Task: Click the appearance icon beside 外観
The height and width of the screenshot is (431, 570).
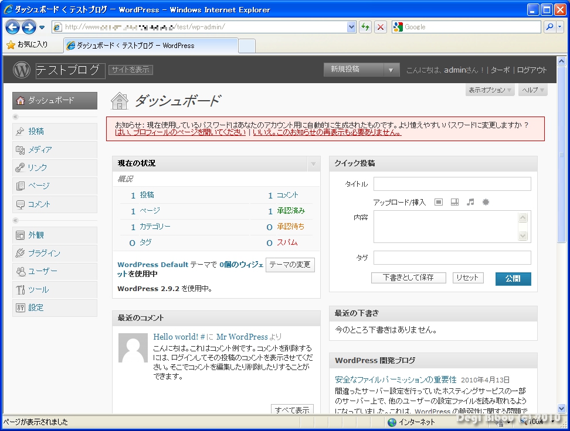Action: coord(20,235)
